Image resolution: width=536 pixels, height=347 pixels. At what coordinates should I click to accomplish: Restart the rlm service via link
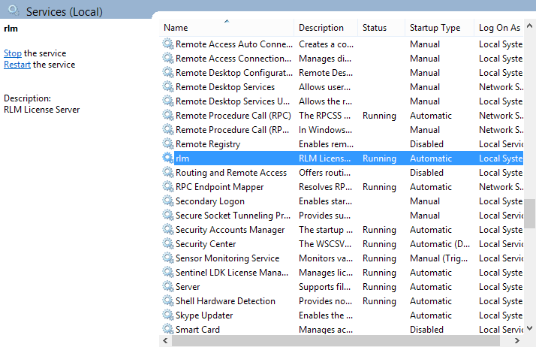[17, 65]
